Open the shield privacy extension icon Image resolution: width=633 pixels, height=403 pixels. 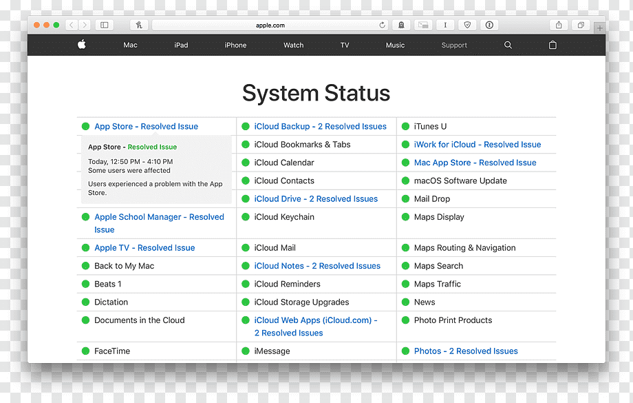point(467,25)
